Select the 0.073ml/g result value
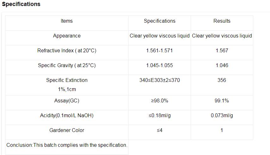 coord(222,116)
